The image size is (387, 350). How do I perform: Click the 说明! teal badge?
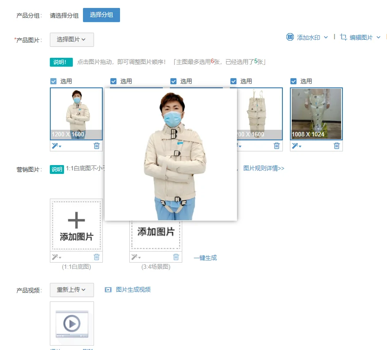point(61,62)
